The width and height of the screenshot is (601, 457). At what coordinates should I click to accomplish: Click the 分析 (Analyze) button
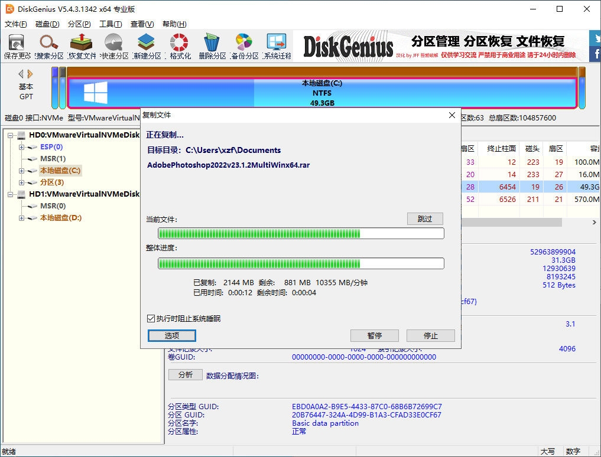pos(186,375)
